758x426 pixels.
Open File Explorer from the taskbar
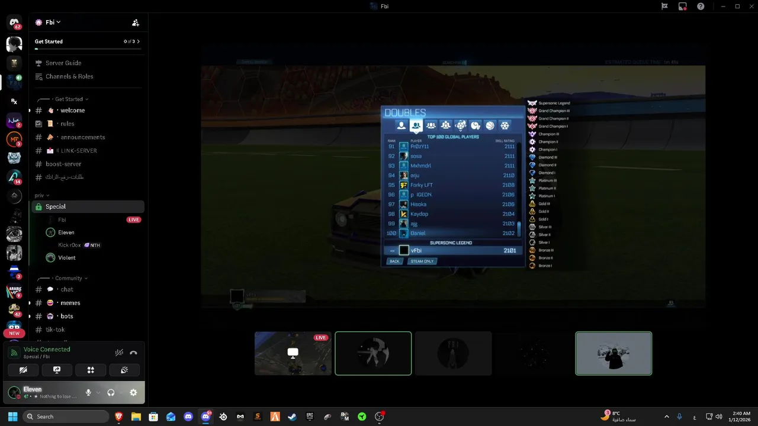136,417
